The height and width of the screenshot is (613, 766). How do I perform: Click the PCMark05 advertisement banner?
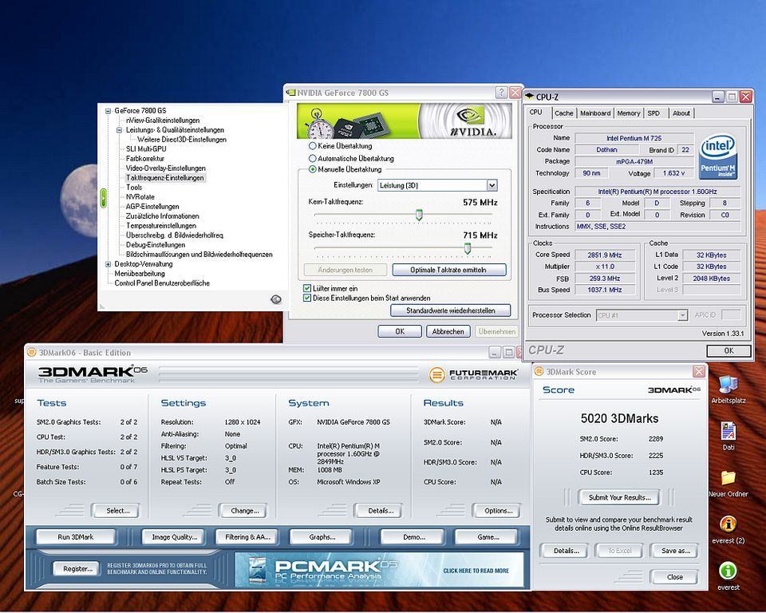pyautogui.click(x=378, y=569)
